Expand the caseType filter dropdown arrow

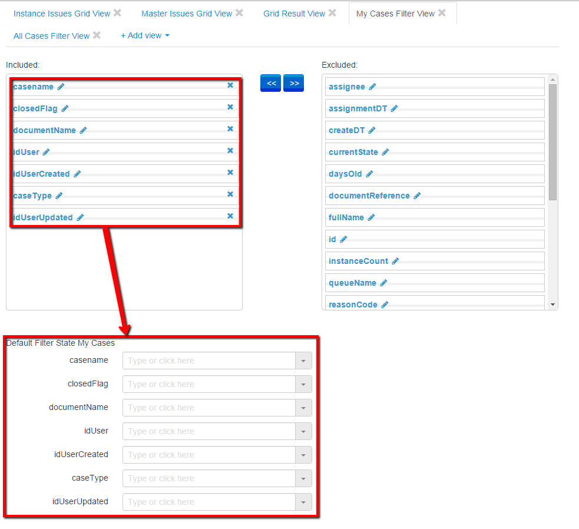303,478
